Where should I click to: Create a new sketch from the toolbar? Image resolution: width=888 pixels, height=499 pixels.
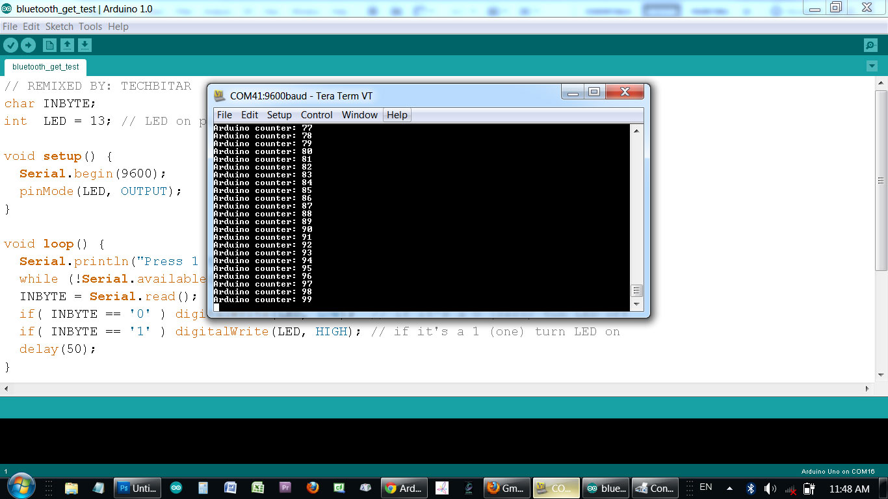[49, 45]
